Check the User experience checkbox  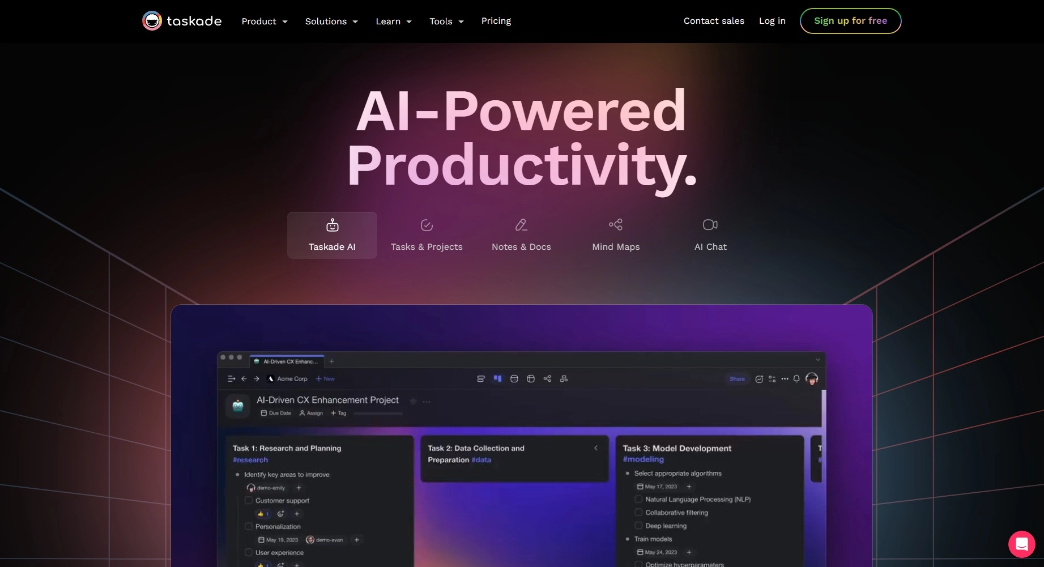pyautogui.click(x=248, y=552)
